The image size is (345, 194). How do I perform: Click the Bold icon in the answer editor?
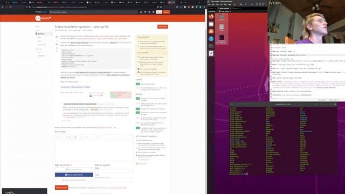(58, 137)
